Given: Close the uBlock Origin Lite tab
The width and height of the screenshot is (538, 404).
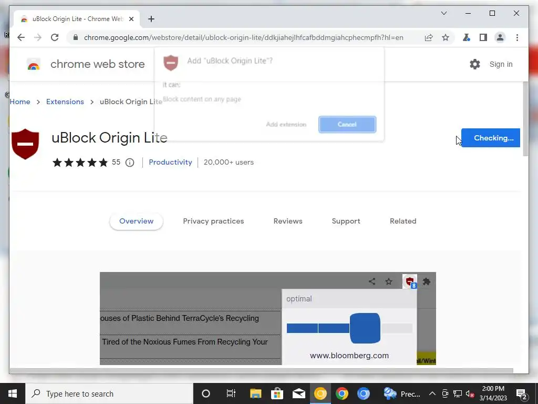Looking at the screenshot, I should coord(131,19).
